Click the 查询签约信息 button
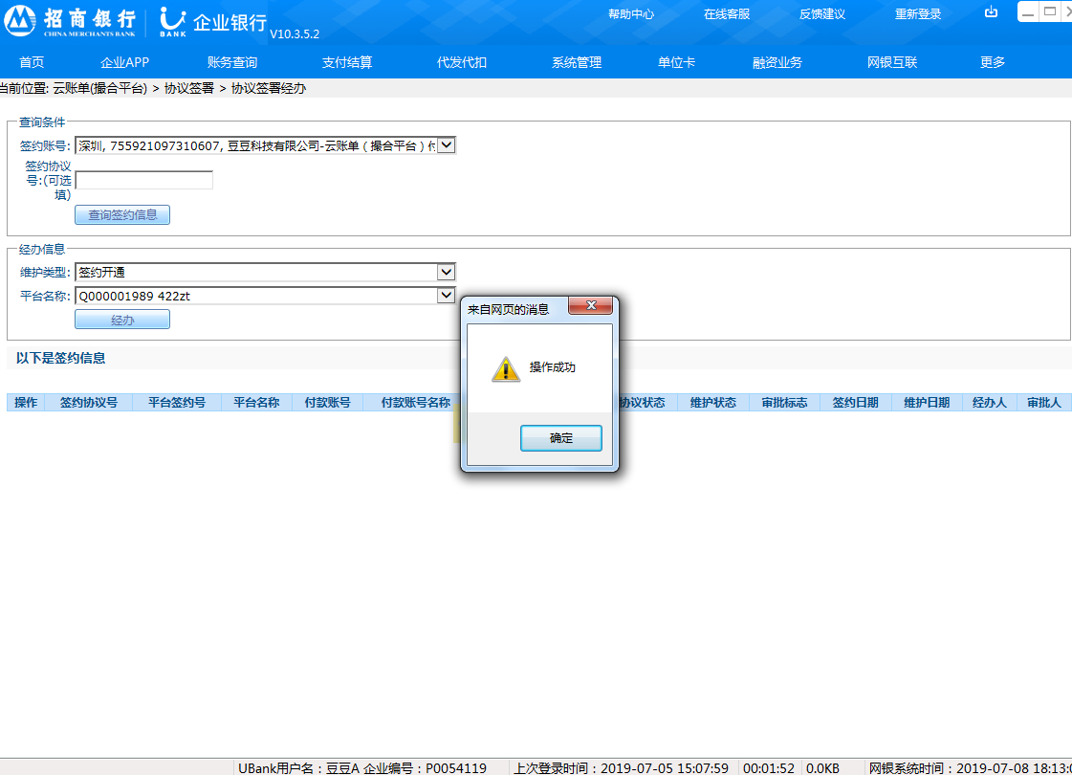Screen dimensions: 1072x775 [x=122, y=215]
